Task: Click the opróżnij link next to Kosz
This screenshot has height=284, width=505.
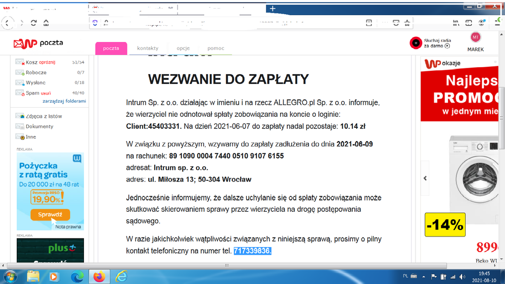Action: tap(48, 62)
